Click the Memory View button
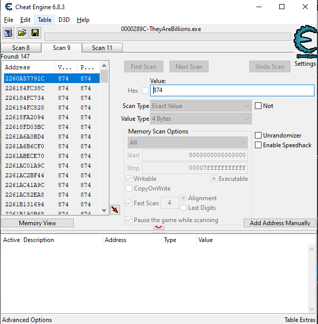 [x=38, y=223]
